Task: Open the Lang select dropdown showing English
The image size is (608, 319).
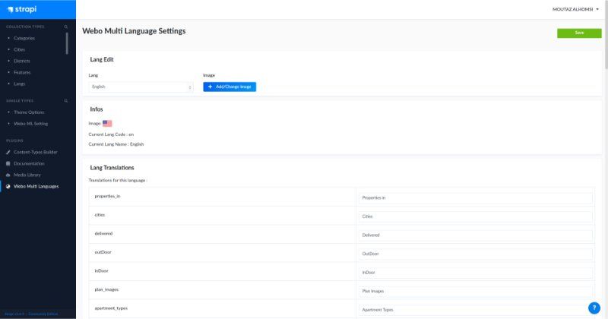Action: pos(141,87)
